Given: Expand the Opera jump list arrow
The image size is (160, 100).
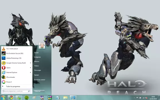Looking at the screenshot, I should [30, 68].
